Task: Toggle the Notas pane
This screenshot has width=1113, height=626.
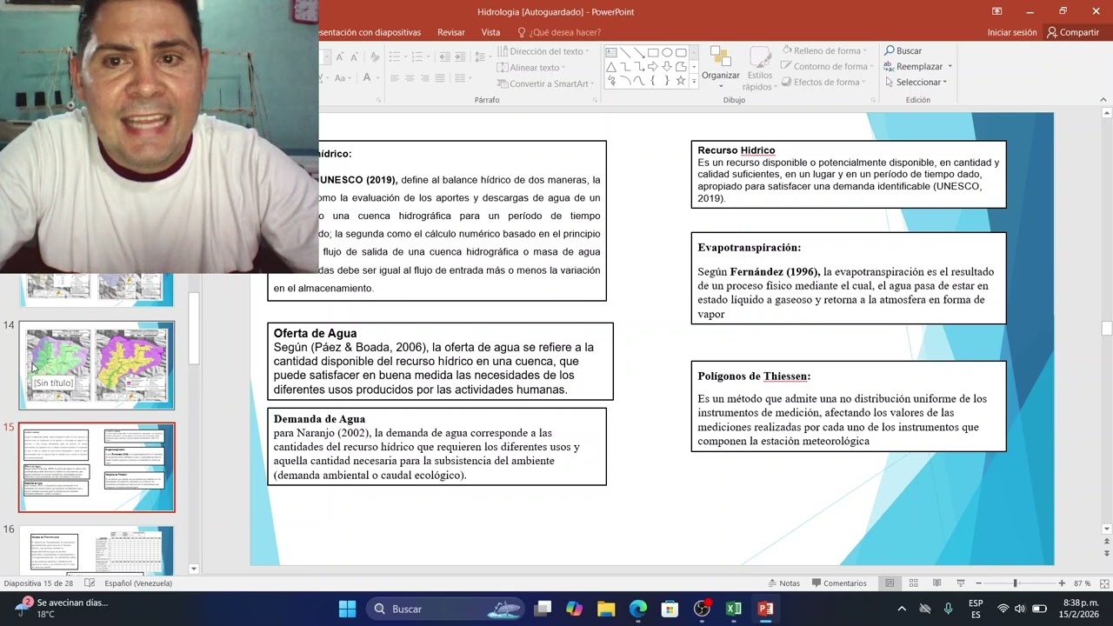Action: pos(784,583)
